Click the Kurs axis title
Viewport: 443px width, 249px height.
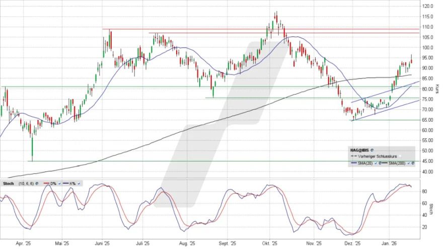point(438,88)
